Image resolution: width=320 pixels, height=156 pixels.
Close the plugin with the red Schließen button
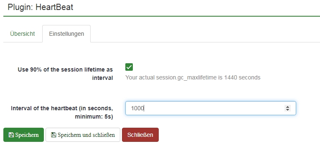click(x=140, y=135)
